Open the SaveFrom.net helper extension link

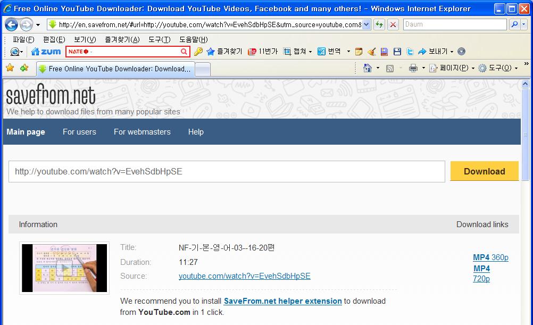[282, 301]
